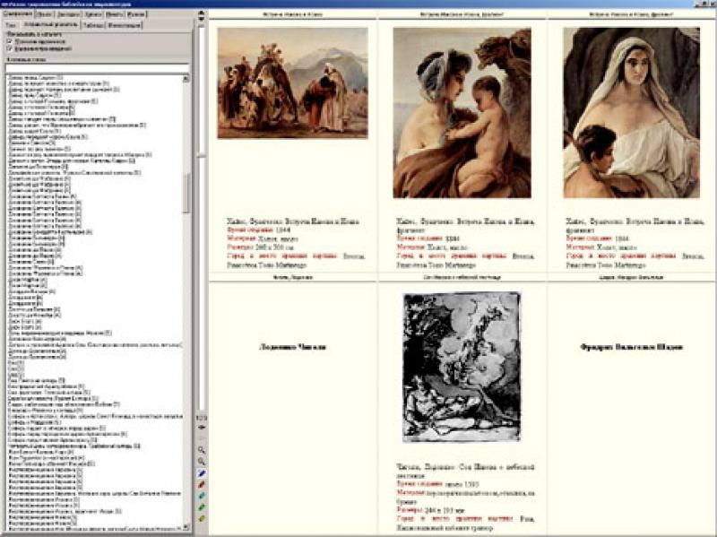
Task: Open the black-and-white Jacob's ladder engraving thumbnail
Action: click(462, 366)
